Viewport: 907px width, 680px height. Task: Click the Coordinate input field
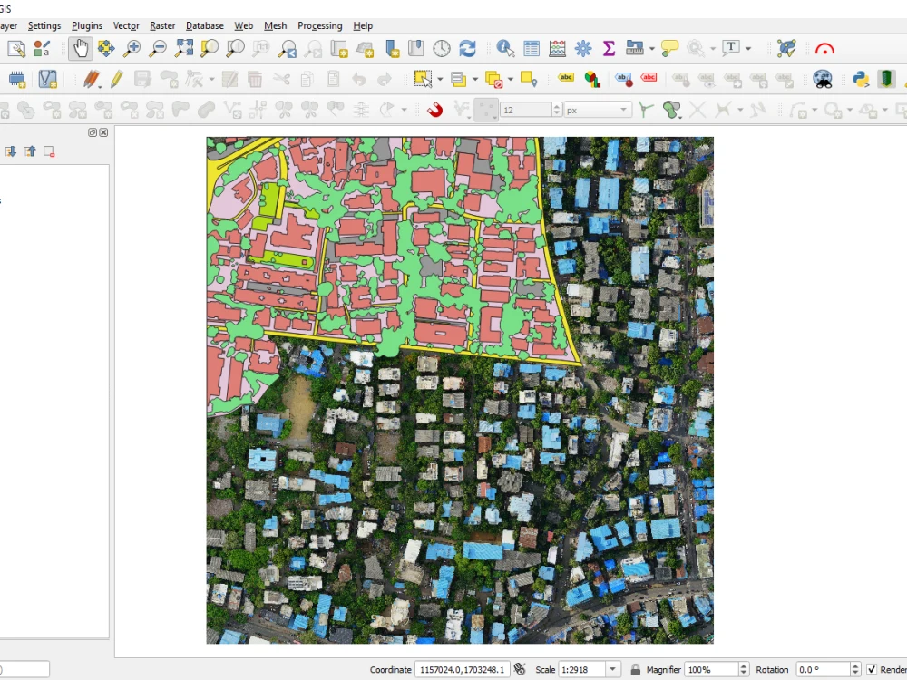[463, 670]
